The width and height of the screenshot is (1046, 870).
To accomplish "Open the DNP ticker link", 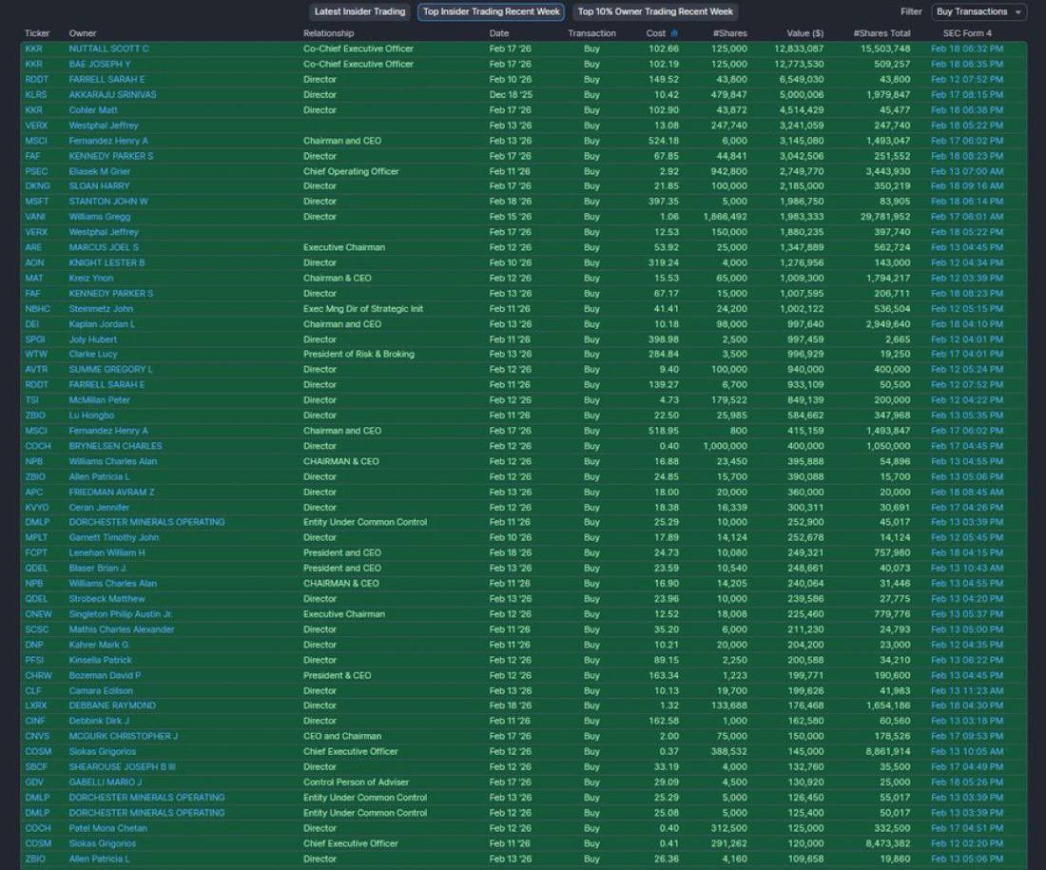I will [33, 646].
